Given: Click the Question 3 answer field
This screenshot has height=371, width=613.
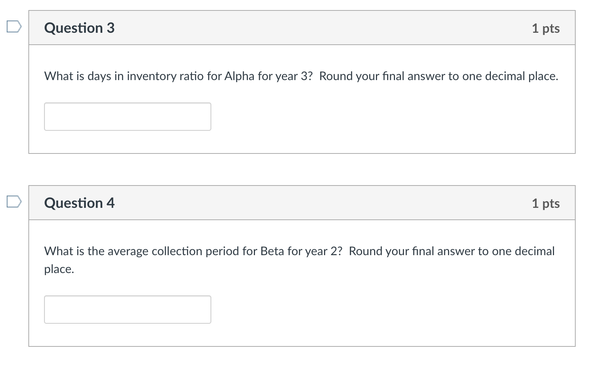Looking at the screenshot, I should (127, 117).
